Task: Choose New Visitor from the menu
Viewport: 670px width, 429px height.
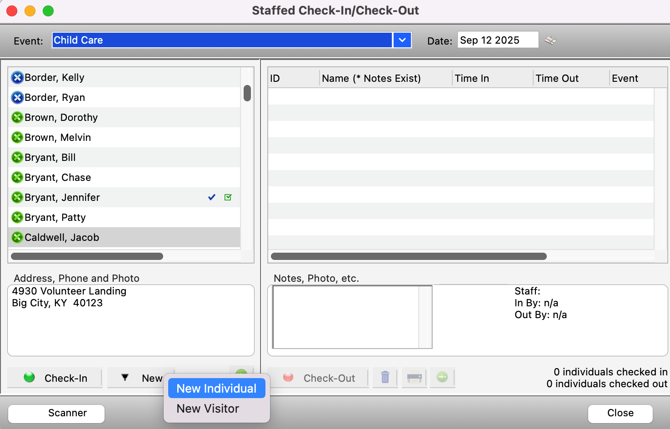Action: [x=207, y=408]
